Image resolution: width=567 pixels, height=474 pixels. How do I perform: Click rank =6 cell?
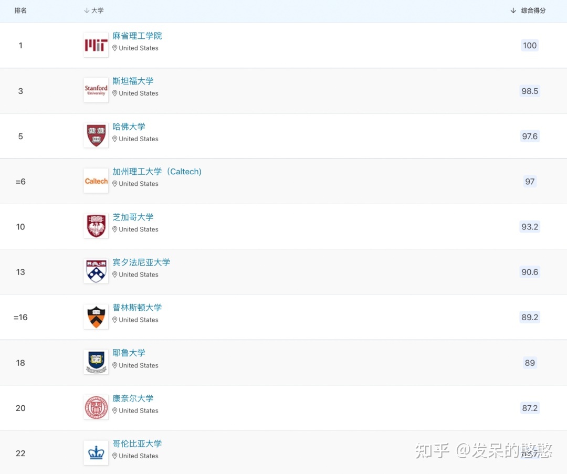[x=20, y=182]
